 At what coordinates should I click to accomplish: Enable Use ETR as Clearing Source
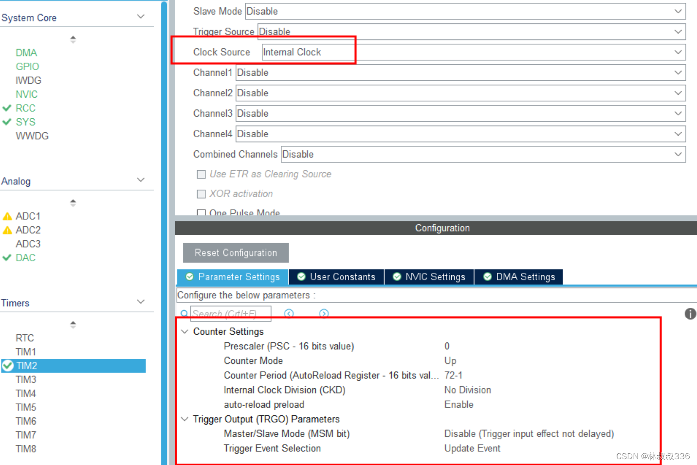(201, 174)
